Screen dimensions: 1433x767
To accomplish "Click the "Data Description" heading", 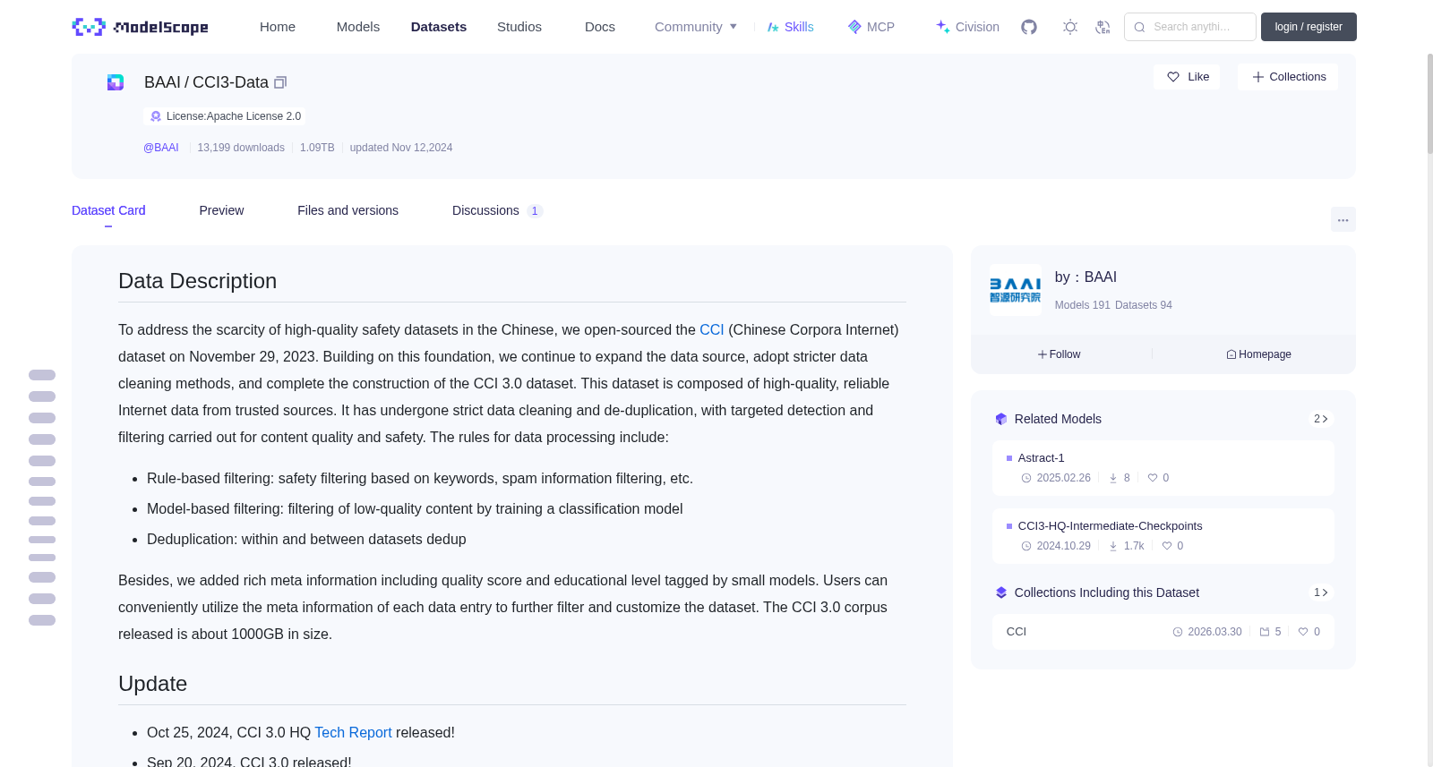I will click(197, 281).
